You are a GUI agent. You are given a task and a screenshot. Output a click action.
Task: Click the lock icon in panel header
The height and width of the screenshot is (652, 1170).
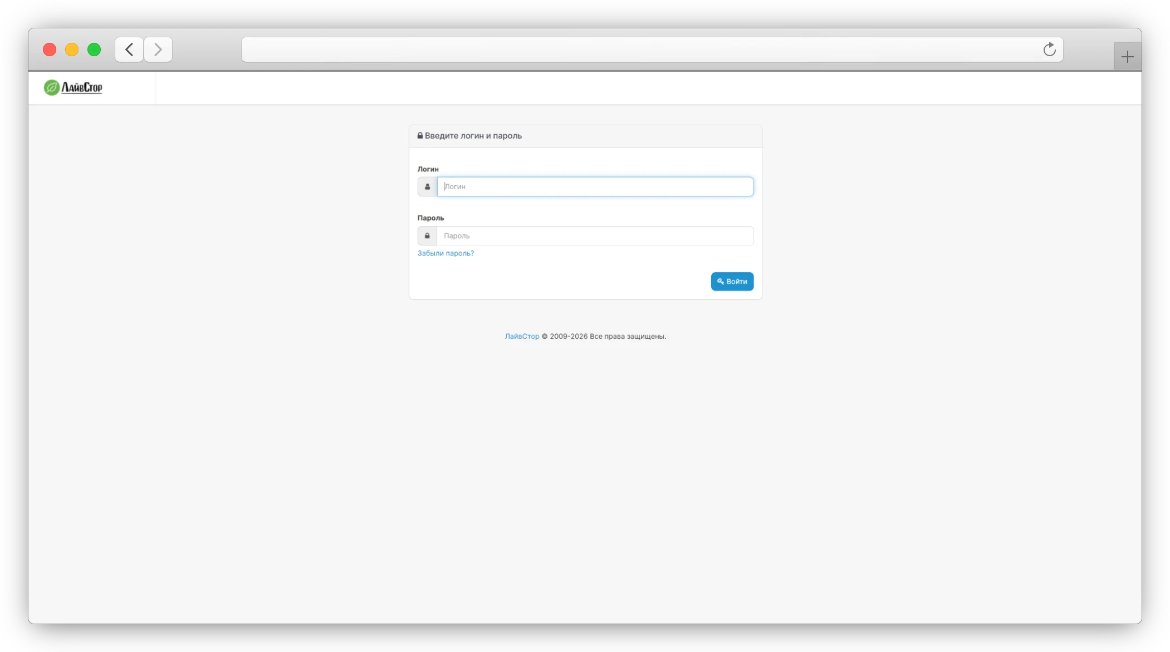(x=420, y=135)
